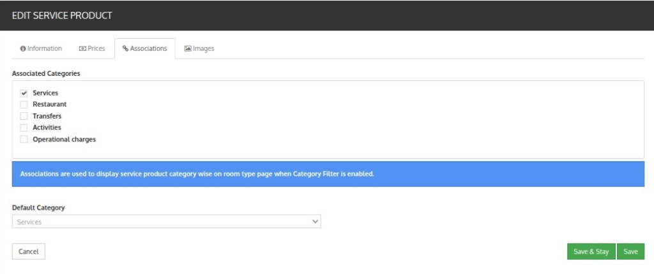Viewport: 654px width, 274px height.
Task: Select the Associations tab
Action: coord(145,48)
